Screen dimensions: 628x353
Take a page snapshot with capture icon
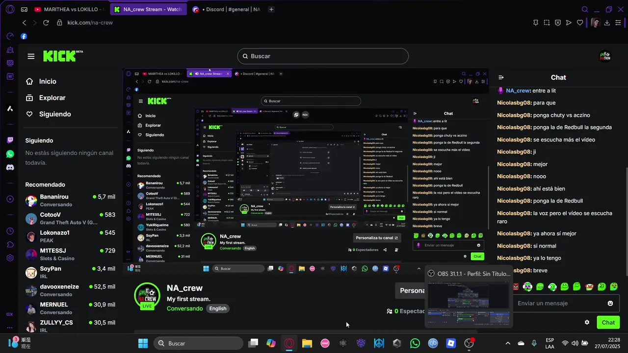click(x=547, y=23)
